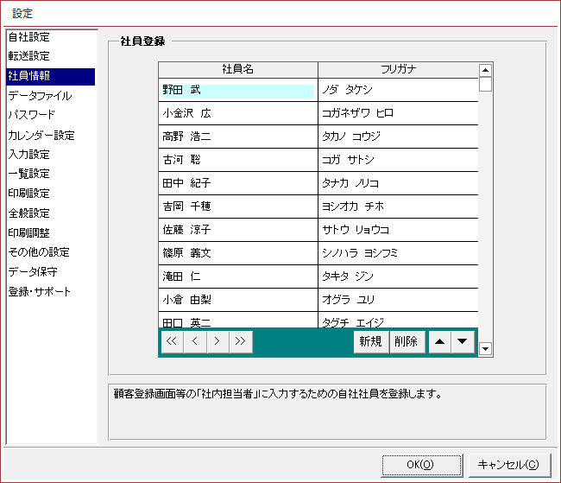Click scrollbar down arrow in employee list
The height and width of the screenshot is (483, 561).
point(485,349)
